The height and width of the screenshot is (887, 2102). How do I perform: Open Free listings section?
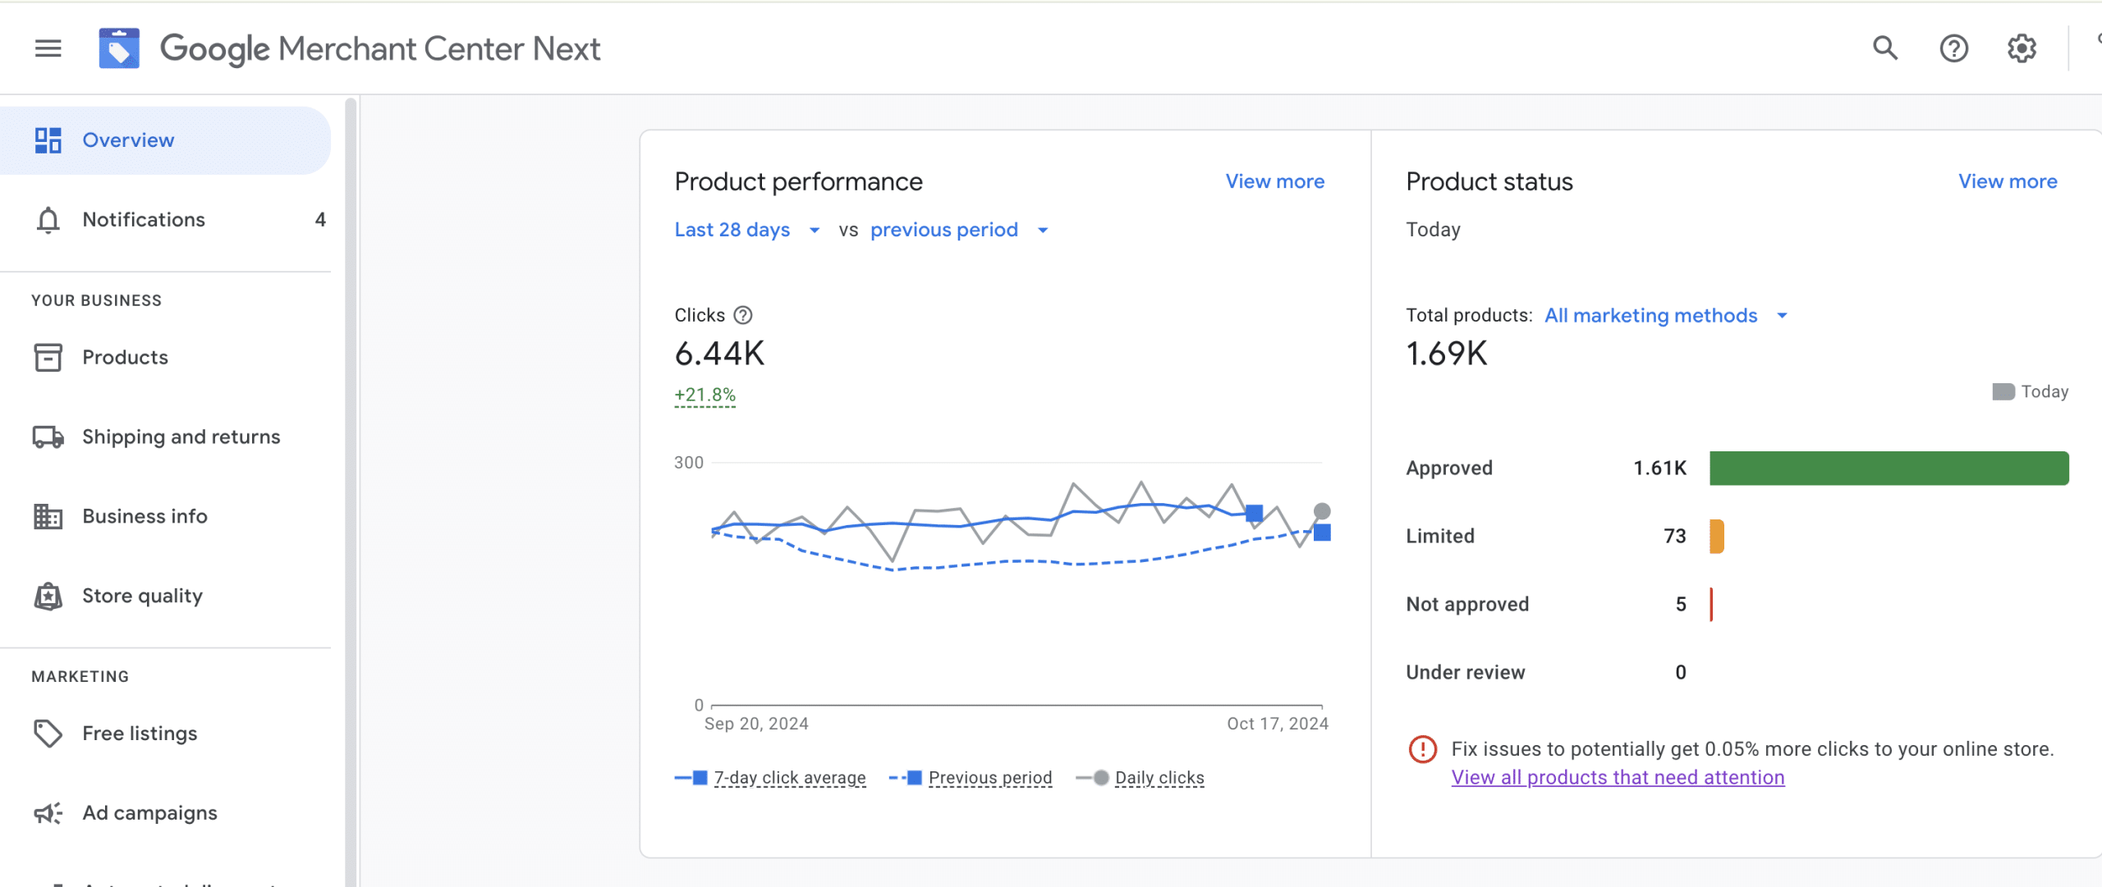pos(165,734)
